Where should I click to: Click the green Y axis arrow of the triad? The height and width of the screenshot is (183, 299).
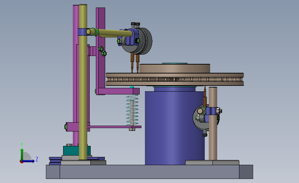[x=22, y=154]
